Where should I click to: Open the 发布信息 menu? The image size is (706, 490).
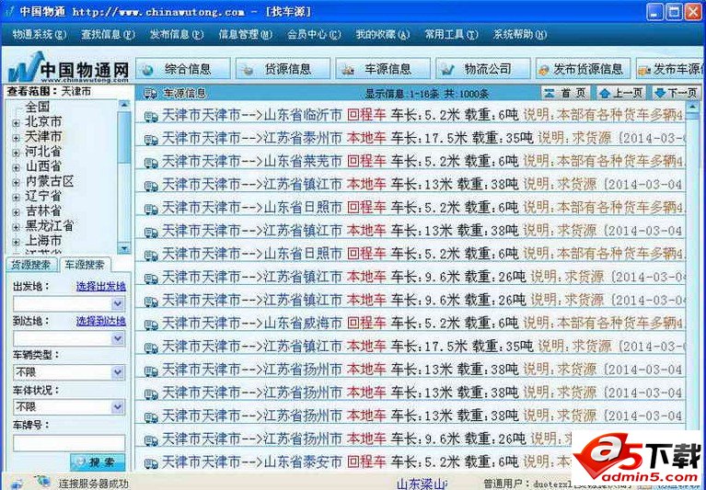point(177,34)
